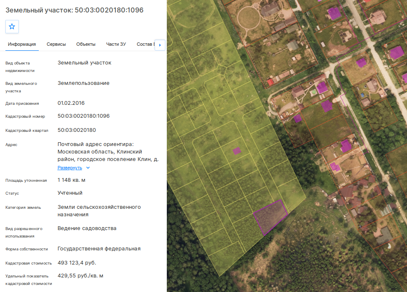Switch to the Объекты tab

click(85, 44)
